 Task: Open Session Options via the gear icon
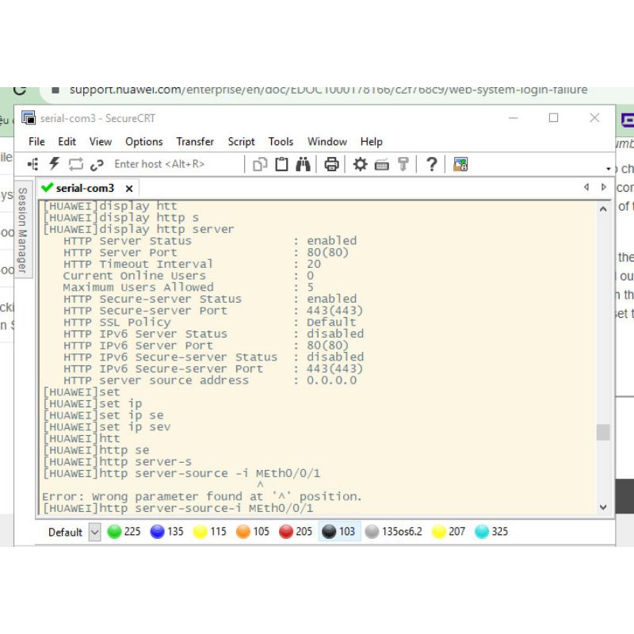(x=360, y=164)
